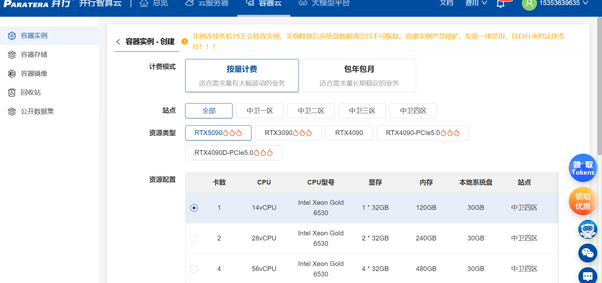Select 中卫三区 site
The width and height of the screenshot is (602, 283).
362,111
